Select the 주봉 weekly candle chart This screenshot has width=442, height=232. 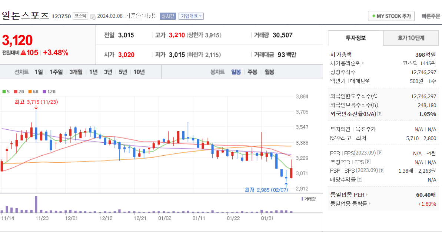point(252,72)
